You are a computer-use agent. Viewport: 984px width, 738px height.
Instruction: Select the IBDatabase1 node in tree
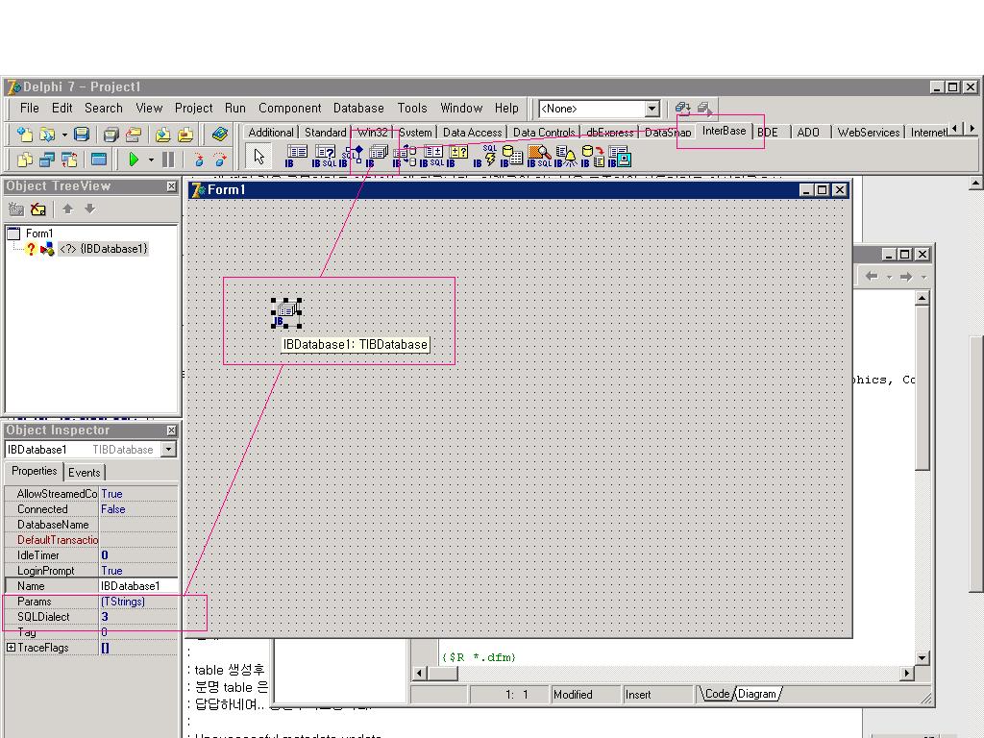[104, 249]
